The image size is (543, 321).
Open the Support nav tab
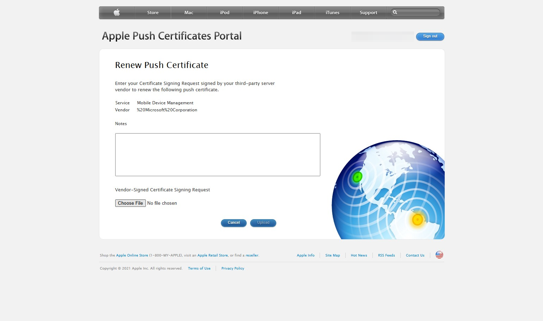369,13
